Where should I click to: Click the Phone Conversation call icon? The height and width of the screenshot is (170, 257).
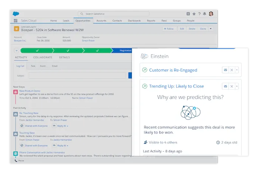tap(15, 153)
